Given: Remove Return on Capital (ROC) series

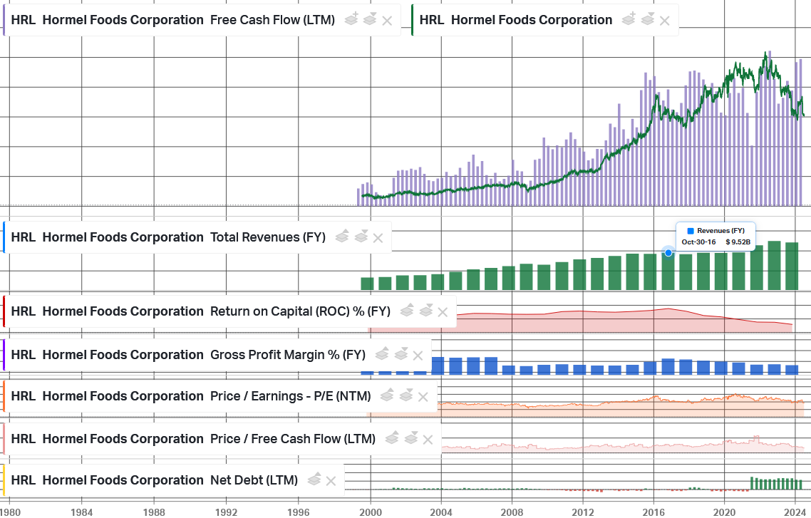Looking at the screenshot, I should pyautogui.click(x=443, y=312).
